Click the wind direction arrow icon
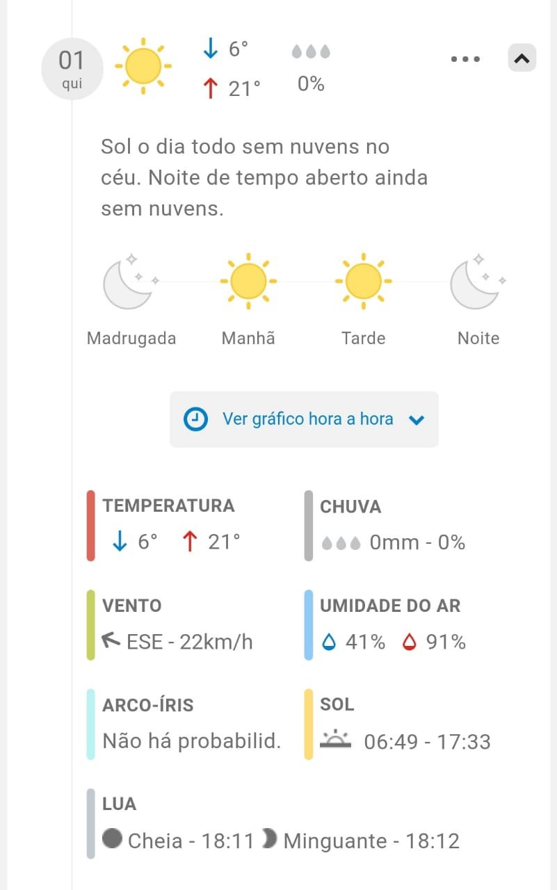The height and width of the screenshot is (890, 557). coord(111,640)
